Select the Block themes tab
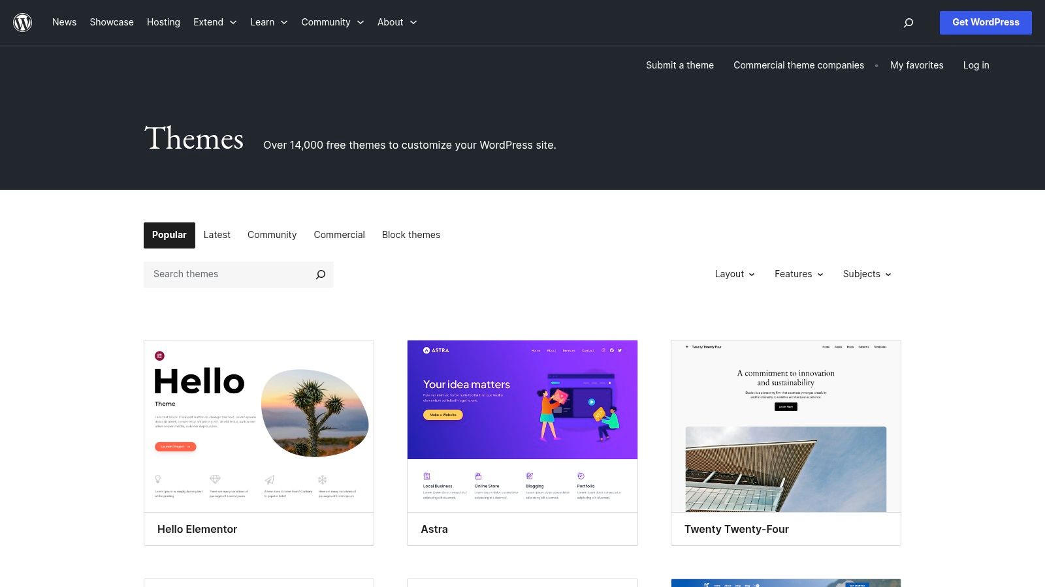The image size is (1045, 587). [411, 235]
